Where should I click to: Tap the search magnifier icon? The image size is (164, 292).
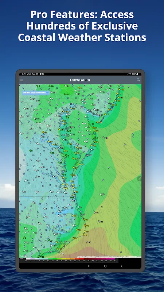tap(138, 80)
